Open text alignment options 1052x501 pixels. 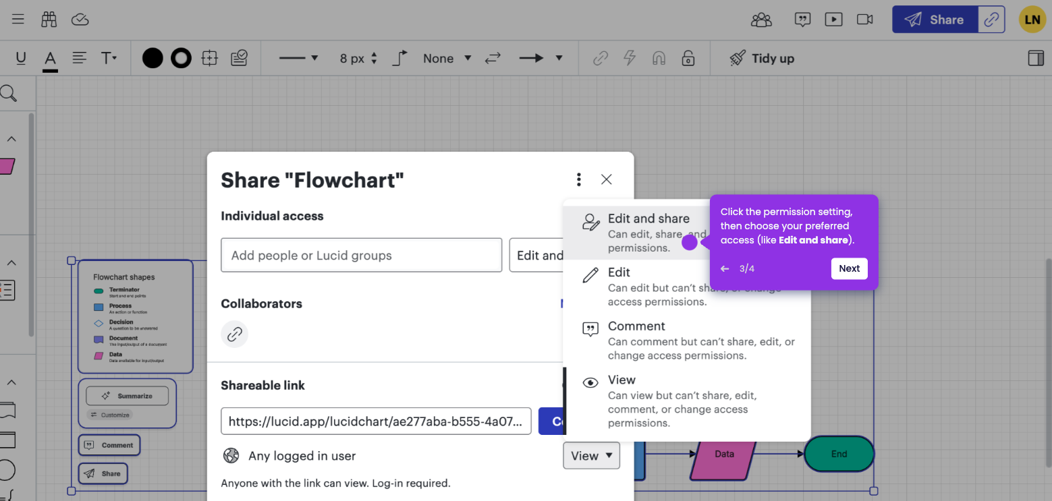point(80,58)
